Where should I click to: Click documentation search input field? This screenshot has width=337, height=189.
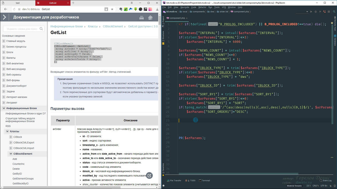[22, 29]
